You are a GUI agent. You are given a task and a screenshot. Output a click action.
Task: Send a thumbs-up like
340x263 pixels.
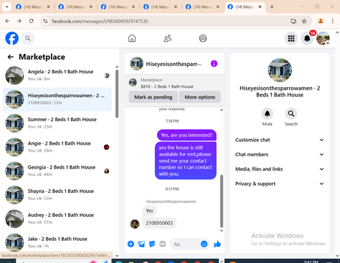(x=217, y=244)
